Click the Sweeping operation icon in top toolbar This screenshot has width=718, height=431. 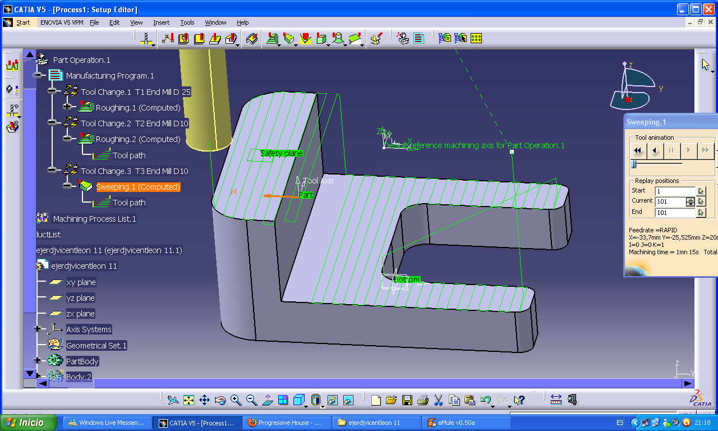click(x=288, y=38)
